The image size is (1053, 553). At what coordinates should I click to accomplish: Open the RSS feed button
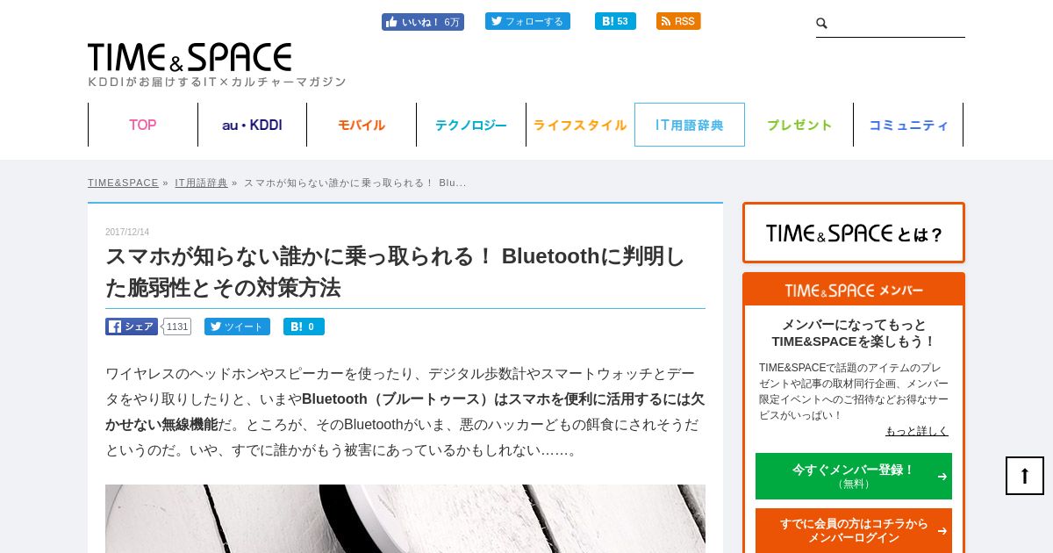pyautogui.click(x=678, y=21)
